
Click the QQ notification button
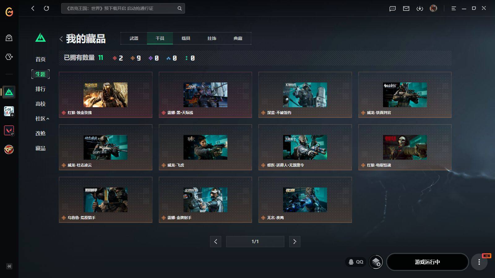[x=356, y=262]
